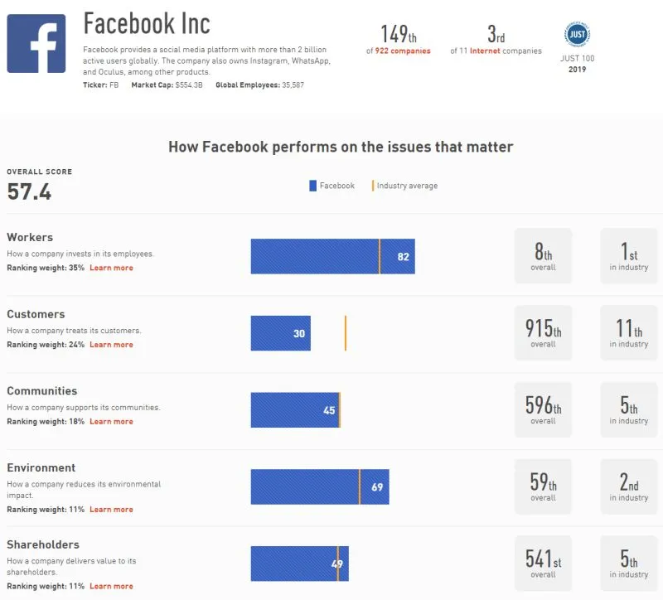This screenshot has height=600, width=663.
Task: Click the Environment score bar showing 69
Action: click(x=319, y=487)
